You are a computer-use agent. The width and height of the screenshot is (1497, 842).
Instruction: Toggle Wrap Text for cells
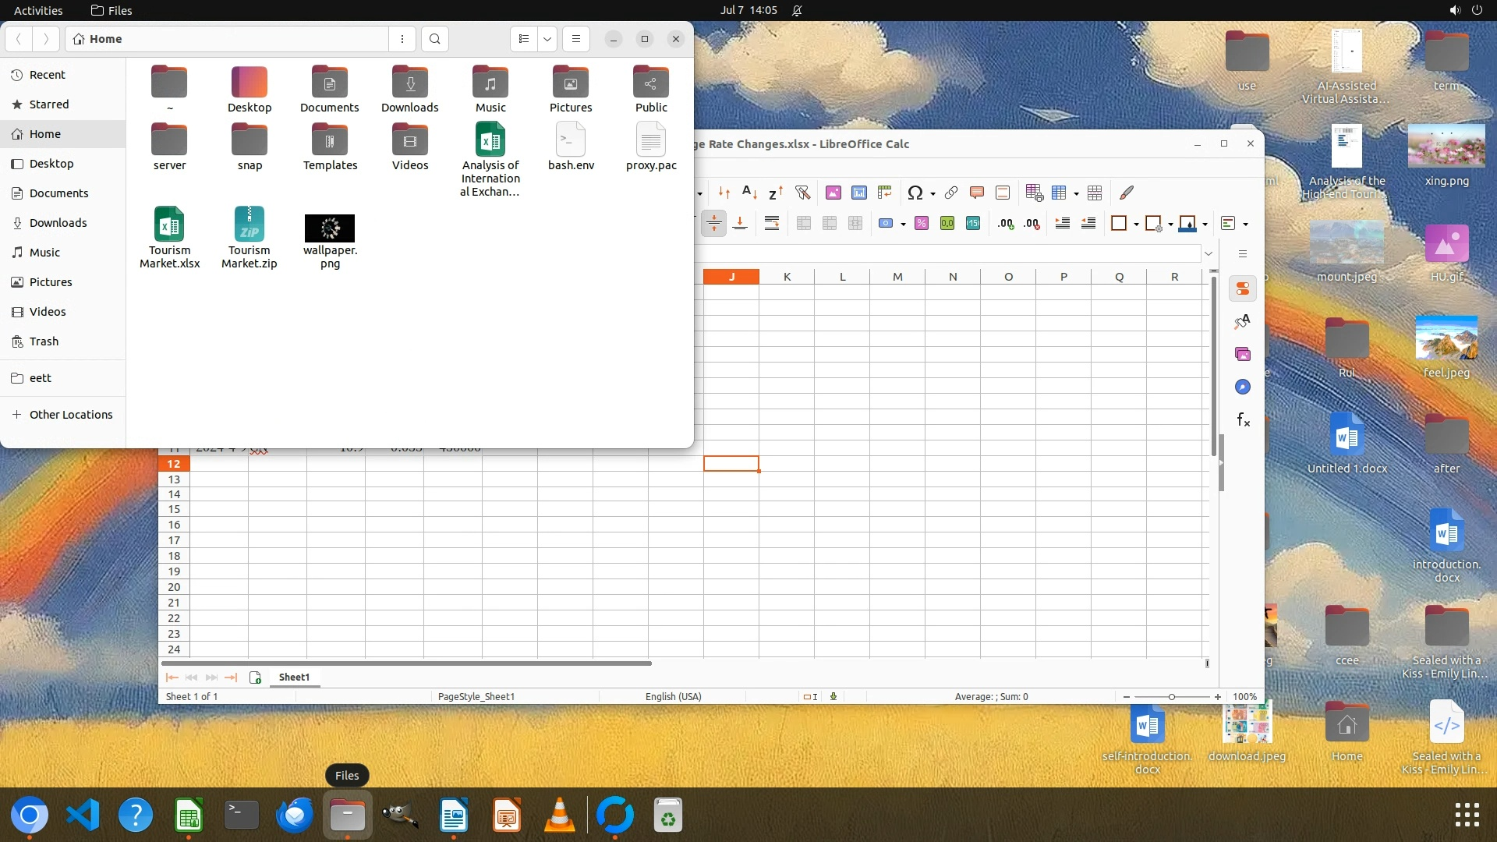pos(771,224)
